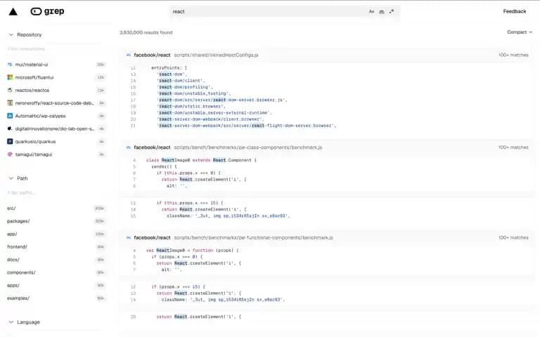Click 100+ matches on inlinedHostConfigs.js result

pos(513,55)
